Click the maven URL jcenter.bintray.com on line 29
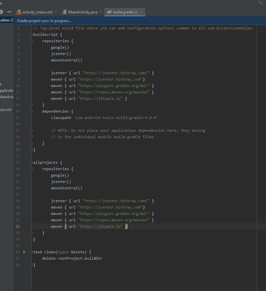Viewport: 266px width, 291px height. pos(110,207)
